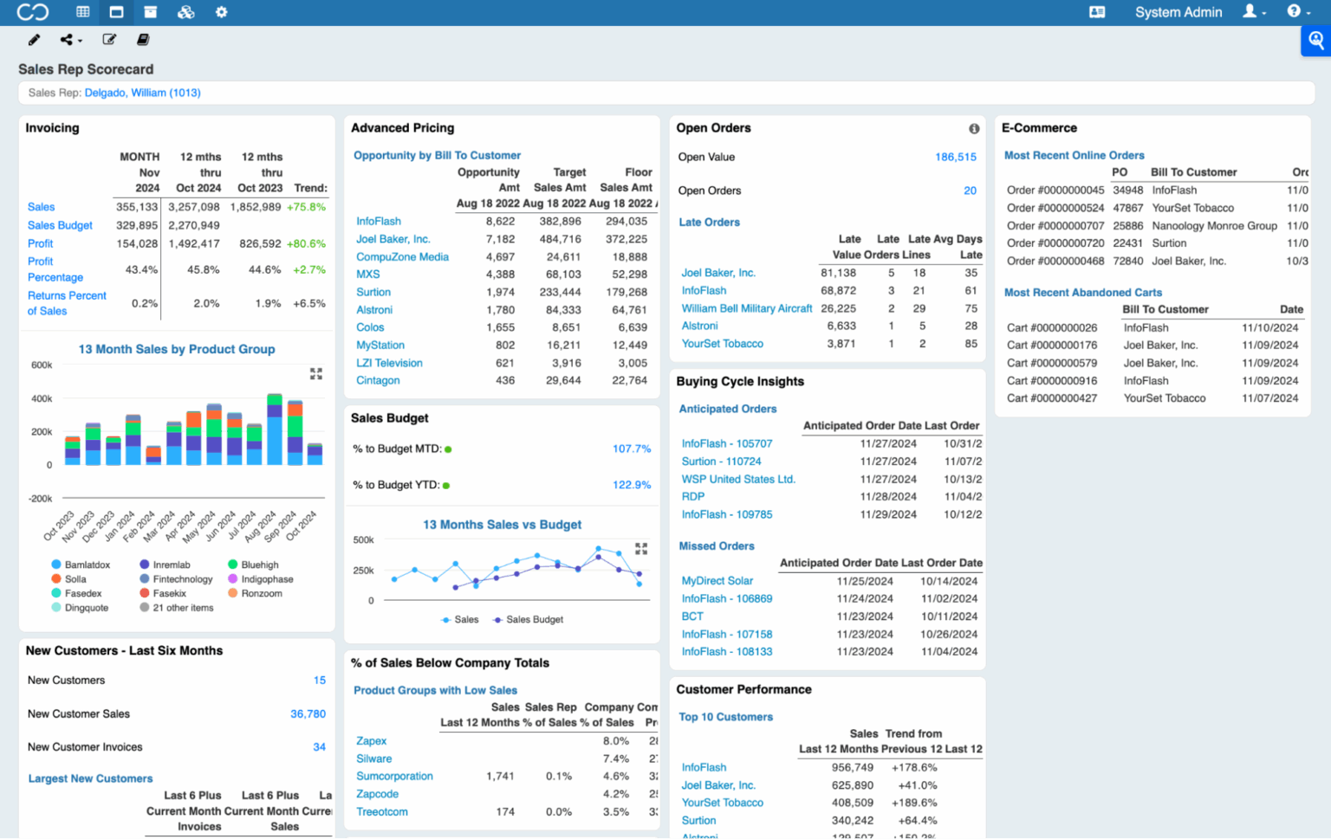Click the System Admin user name
The width and height of the screenshot is (1331, 839).
pyautogui.click(x=1178, y=12)
